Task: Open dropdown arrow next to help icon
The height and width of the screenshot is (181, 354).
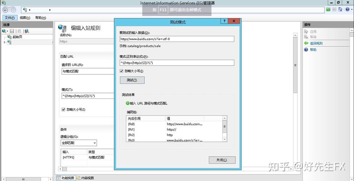Action: (x=351, y=10)
